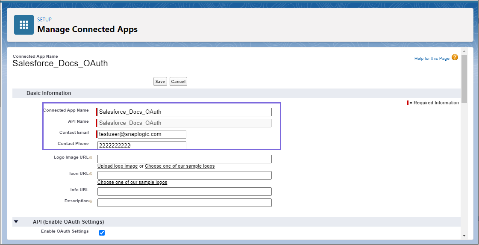479x245 pixels.
Task: Click the Setup app launcher grid icon
Action: click(x=24, y=25)
